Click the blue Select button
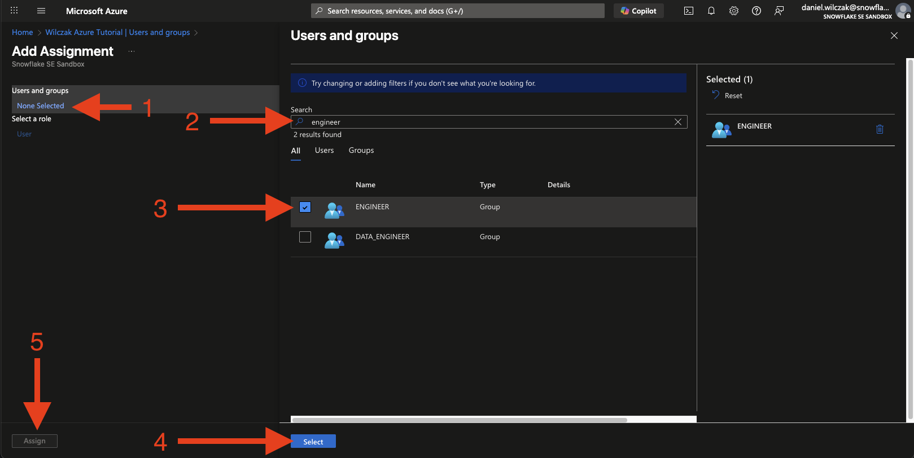 pyautogui.click(x=313, y=442)
